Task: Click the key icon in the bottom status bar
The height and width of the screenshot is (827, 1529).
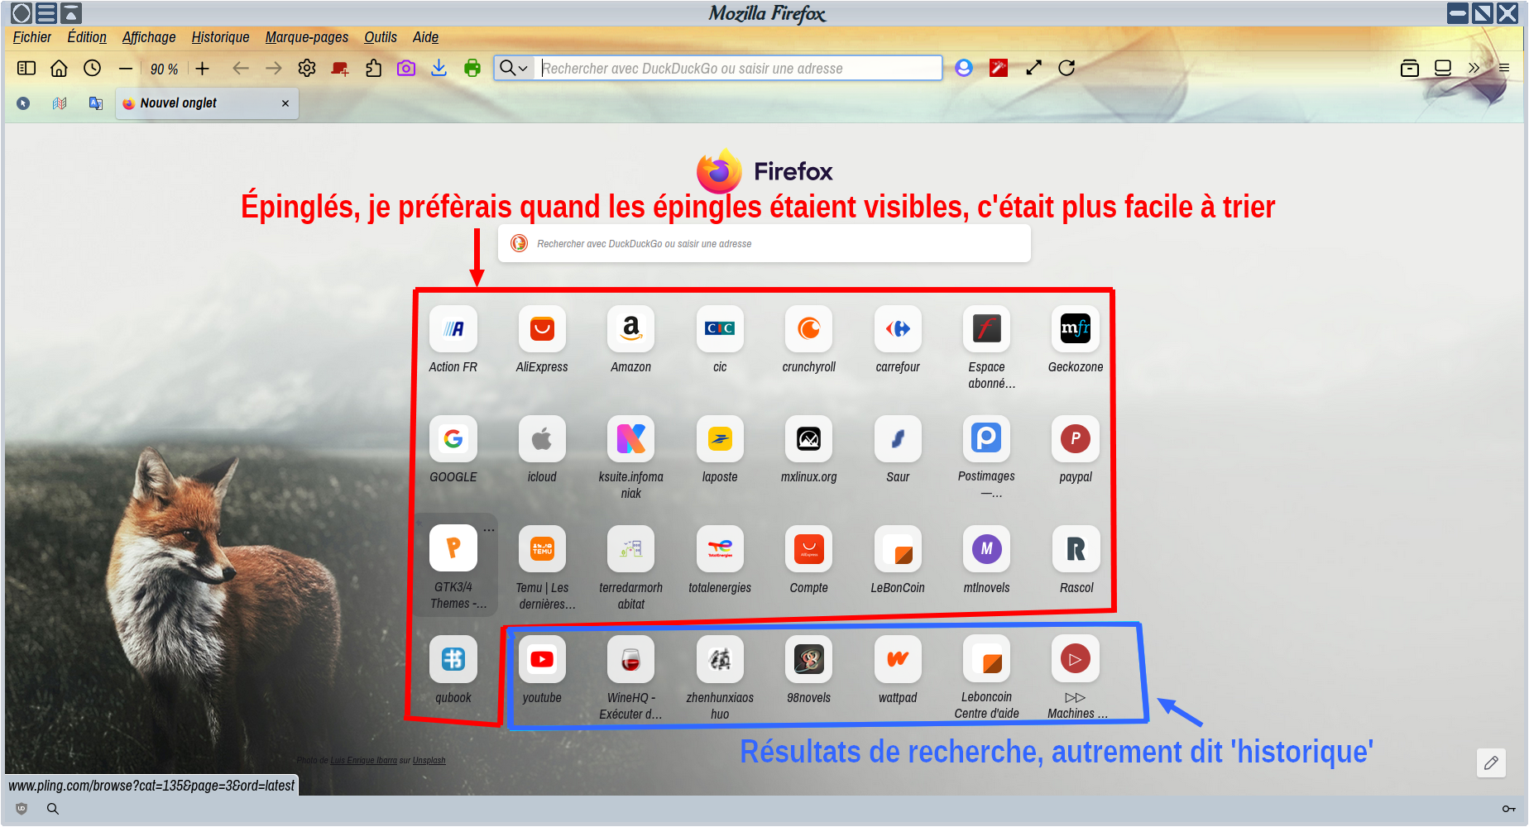Action: coord(1509,809)
